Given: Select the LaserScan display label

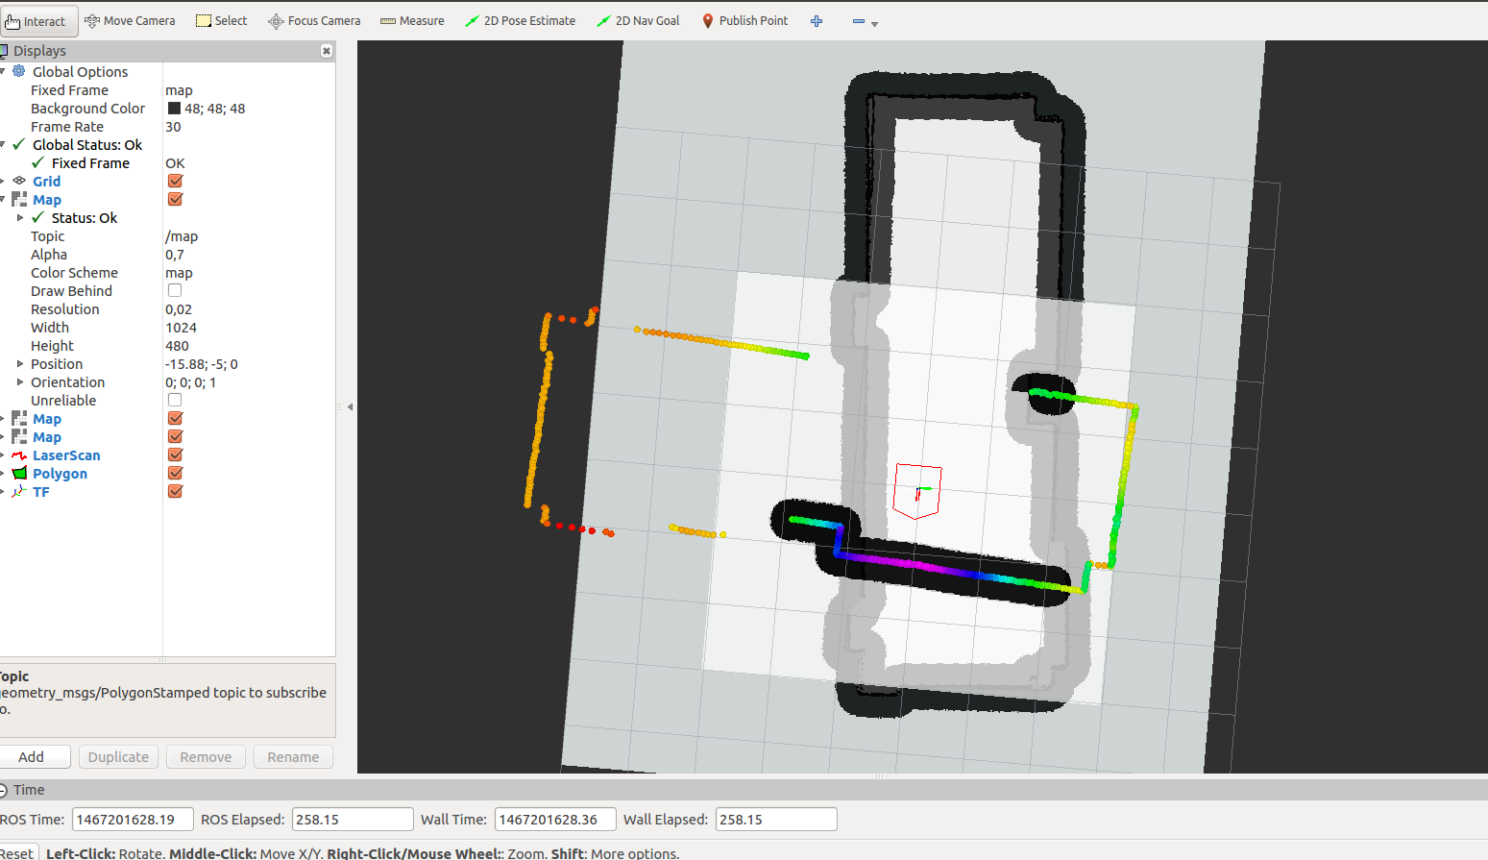Looking at the screenshot, I should (x=66, y=455).
